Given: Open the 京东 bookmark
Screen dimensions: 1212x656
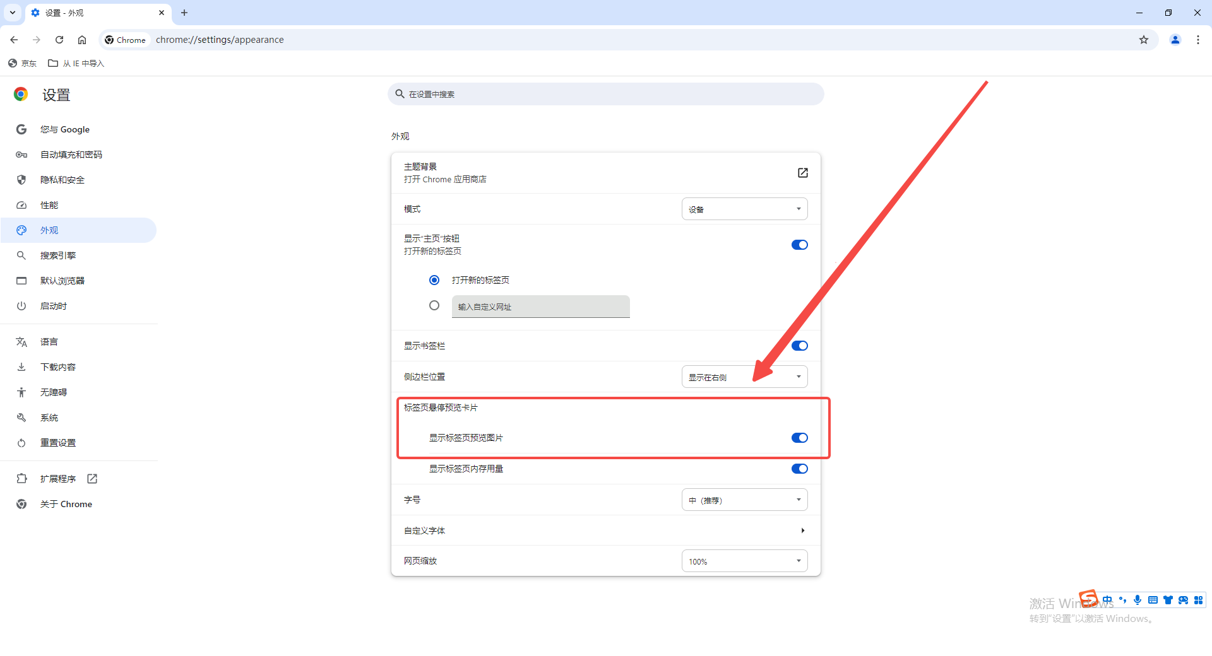Looking at the screenshot, I should [22, 63].
